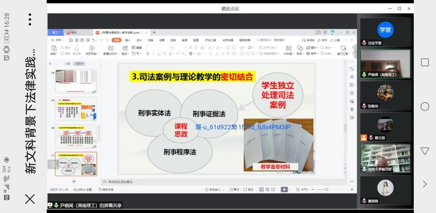Select slide 15 thumbnail
The image size is (436, 213).
[76, 109]
